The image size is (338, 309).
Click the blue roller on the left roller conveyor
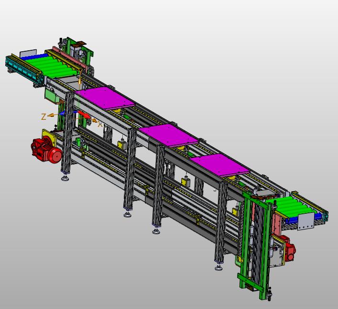[x=34, y=57]
